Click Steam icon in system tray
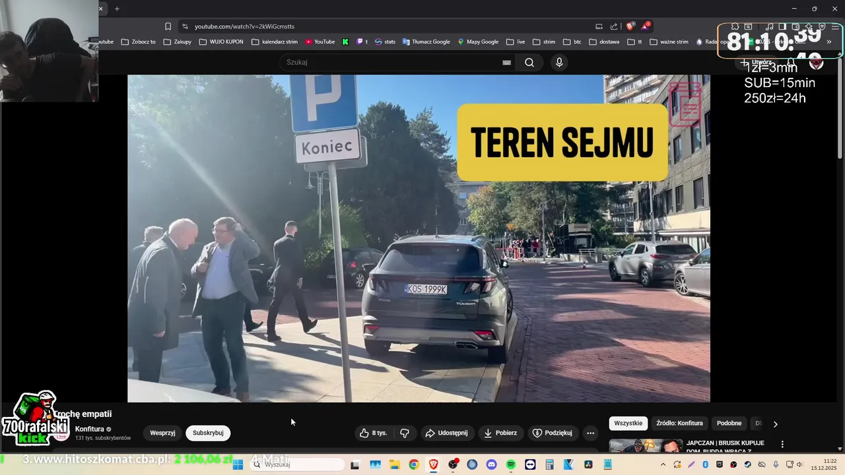The image size is (845, 475). (x=747, y=464)
